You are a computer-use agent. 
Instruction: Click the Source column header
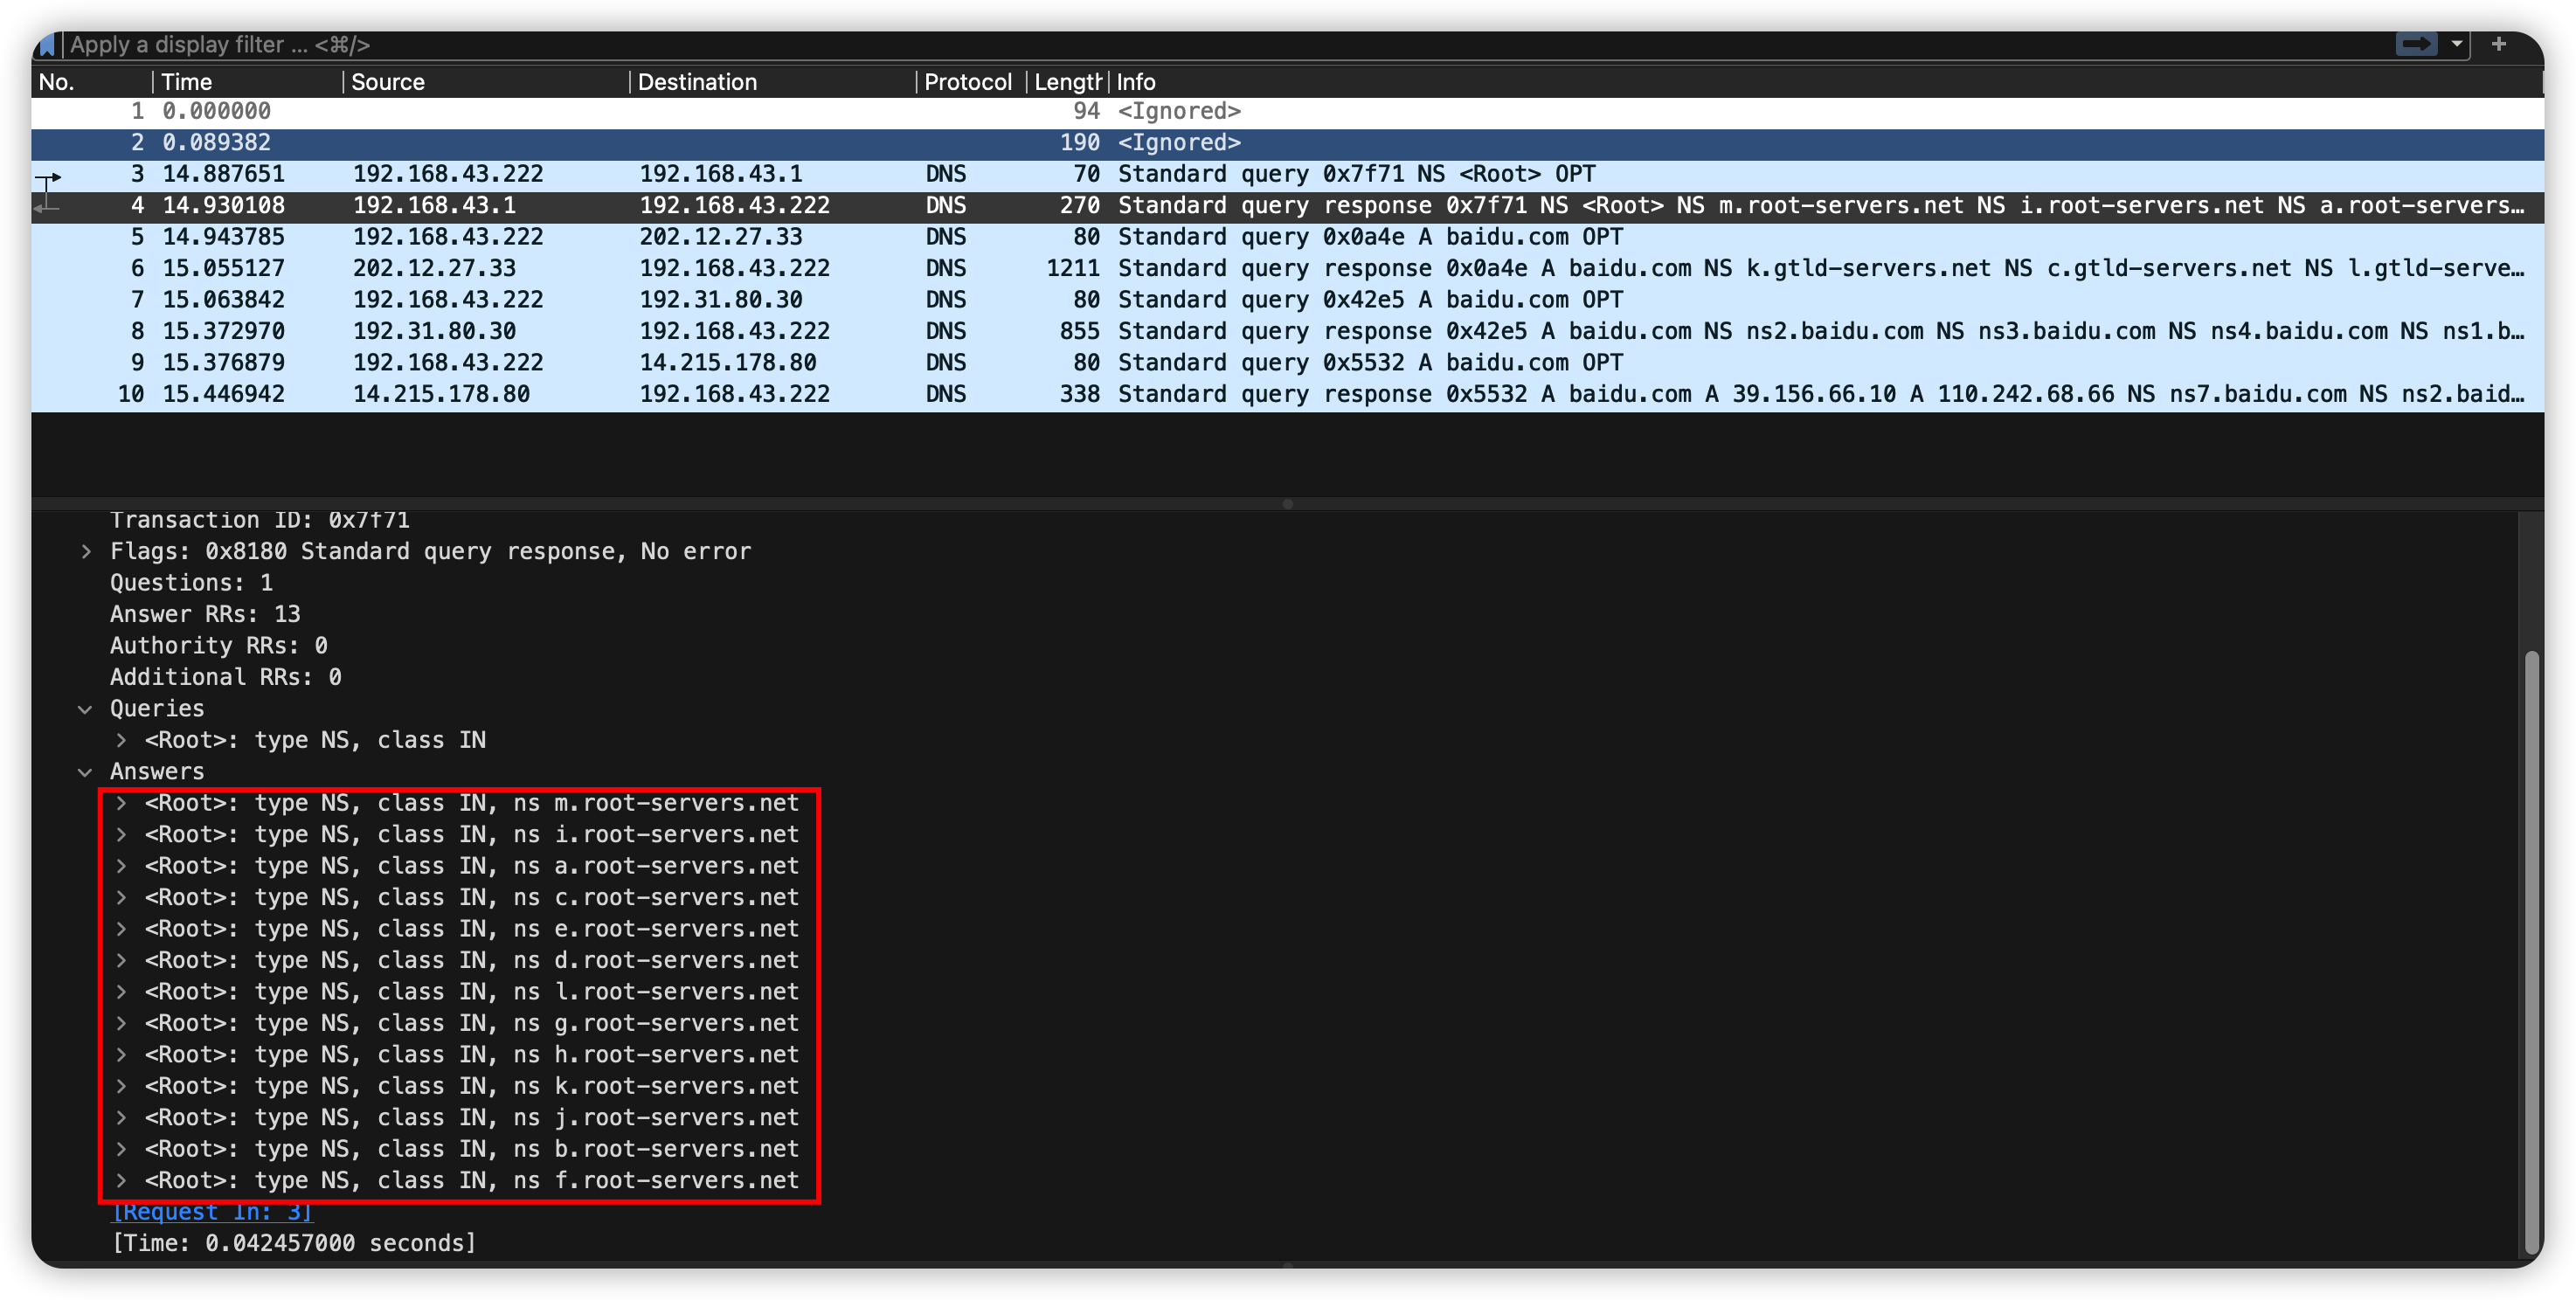pos(388,82)
